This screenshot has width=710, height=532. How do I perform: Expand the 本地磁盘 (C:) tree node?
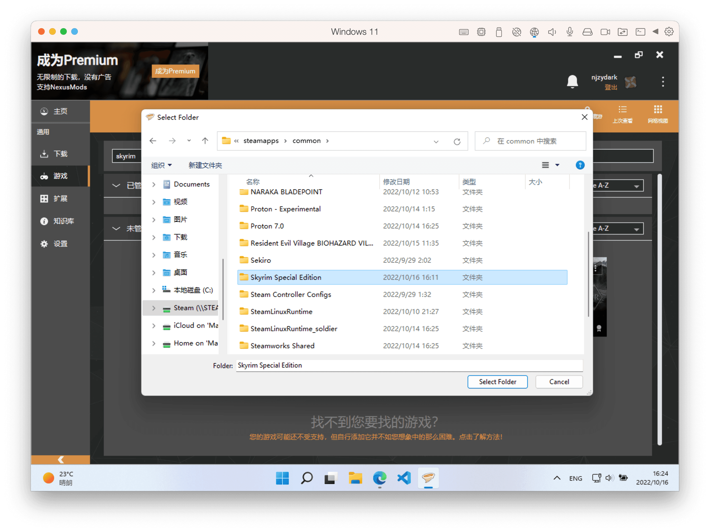click(x=154, y=290)
